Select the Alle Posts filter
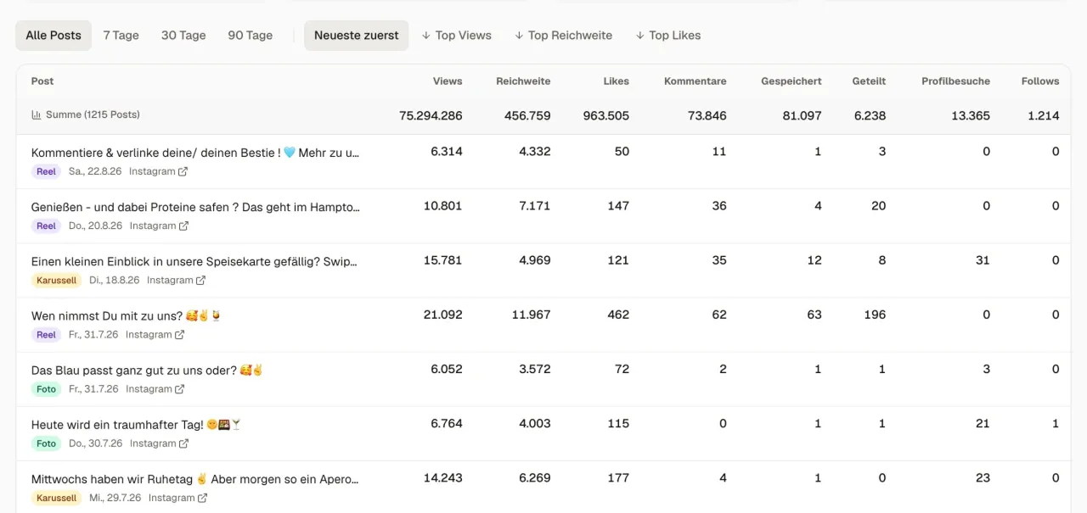 point(54,36)
